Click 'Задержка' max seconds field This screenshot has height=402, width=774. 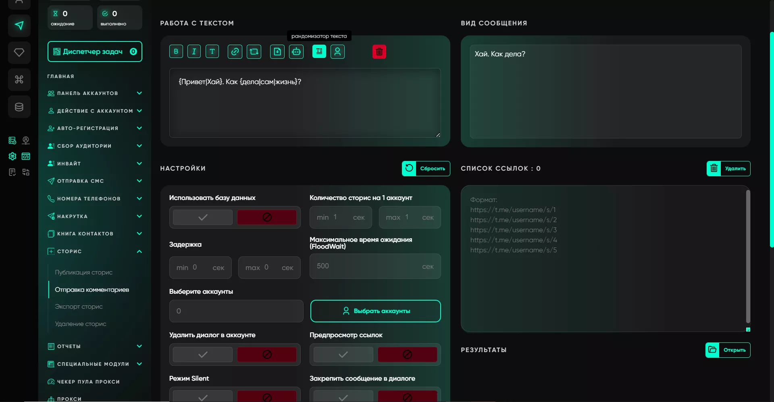tap(269, 268)
